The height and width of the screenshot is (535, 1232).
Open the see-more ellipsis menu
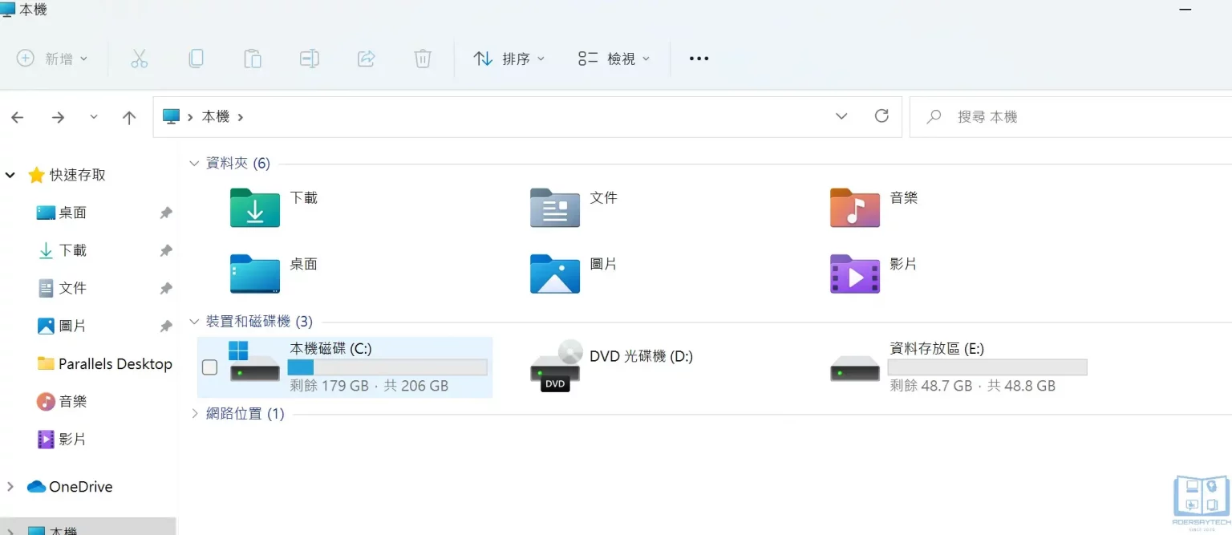point(698,58)
